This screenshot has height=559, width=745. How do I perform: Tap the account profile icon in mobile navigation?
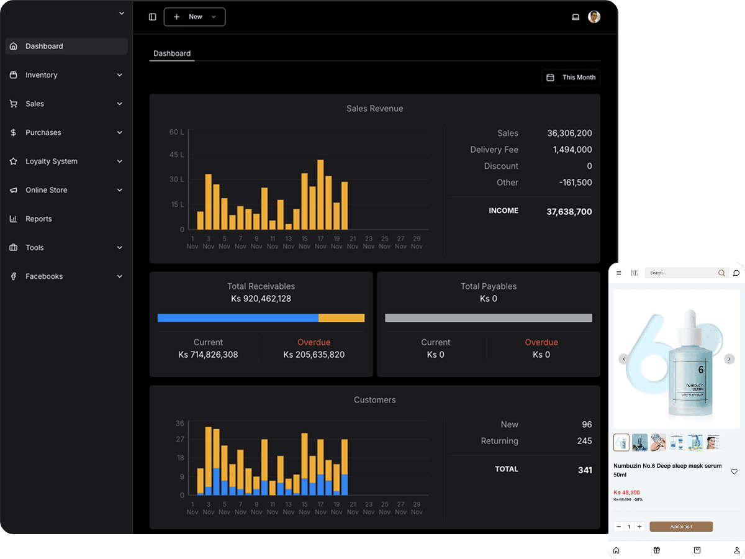pyautogui.click(x=736, y=550)
